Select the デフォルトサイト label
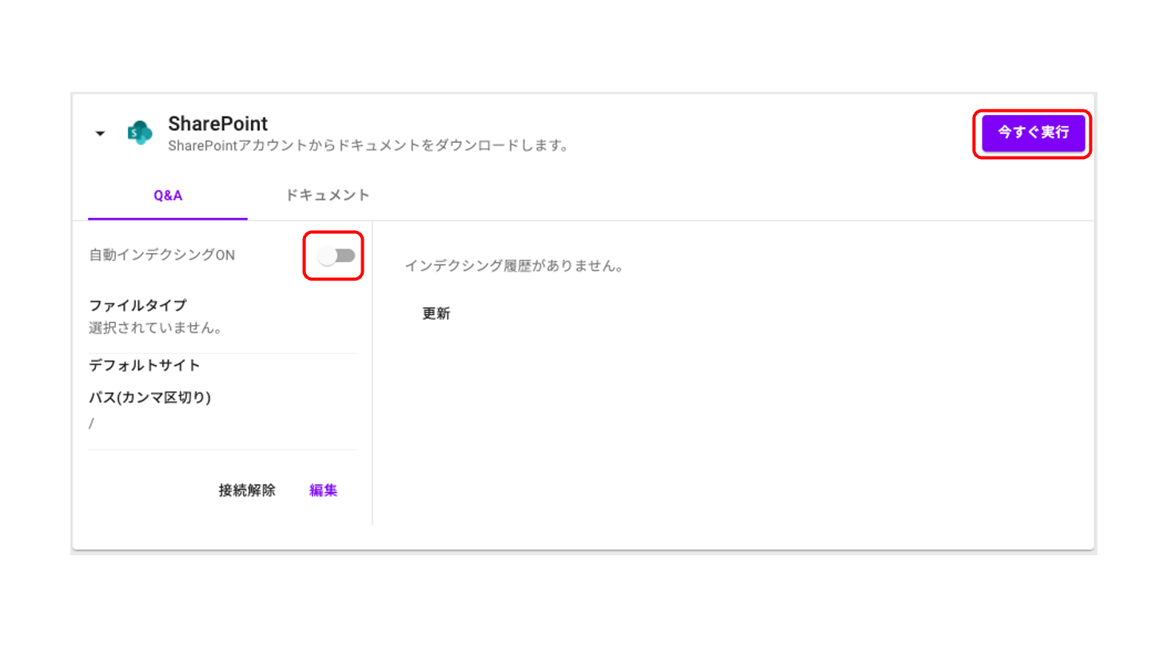 point(145,366)
